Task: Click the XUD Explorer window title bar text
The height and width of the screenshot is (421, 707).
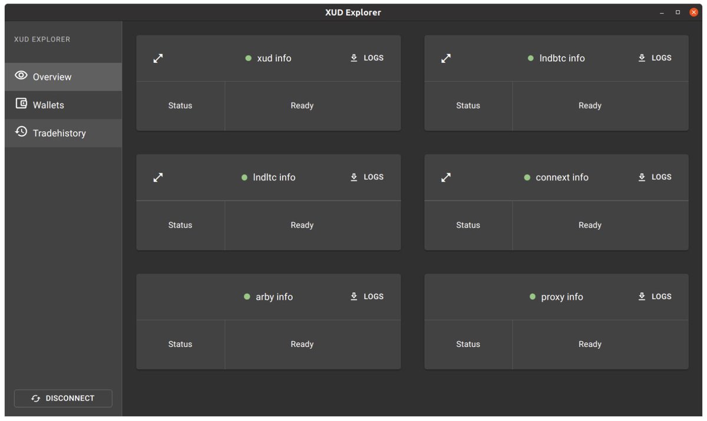Action: (x=353, y=12)
